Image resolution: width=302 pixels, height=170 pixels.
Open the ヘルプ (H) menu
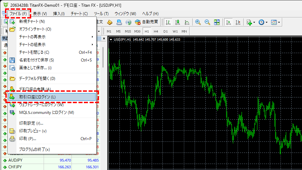(x=150, y=14)
